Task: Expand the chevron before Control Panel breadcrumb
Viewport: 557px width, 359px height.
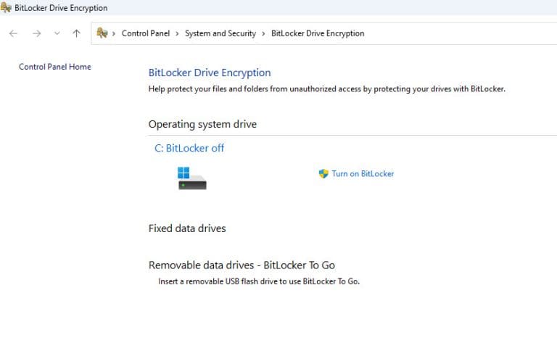Action: click(114, 33)
